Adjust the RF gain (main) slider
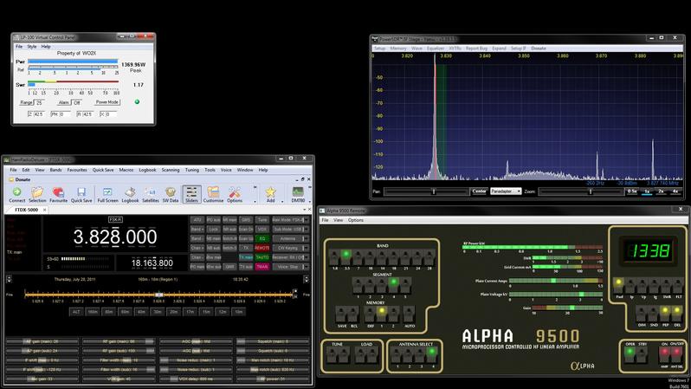691x389 pixels. point(119,341)
